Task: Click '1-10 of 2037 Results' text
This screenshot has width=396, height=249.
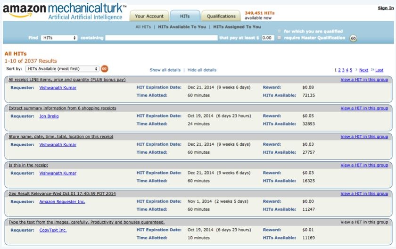Action: click(31, 61)
